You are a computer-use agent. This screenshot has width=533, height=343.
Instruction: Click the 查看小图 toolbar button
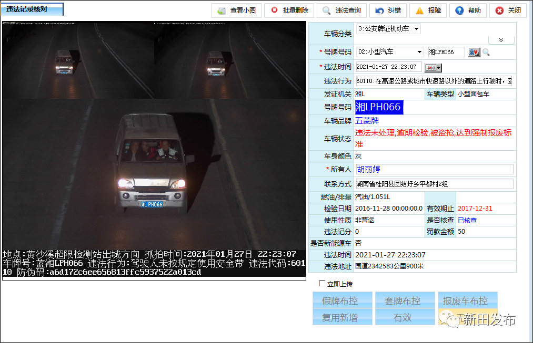(x=236, y=11)
